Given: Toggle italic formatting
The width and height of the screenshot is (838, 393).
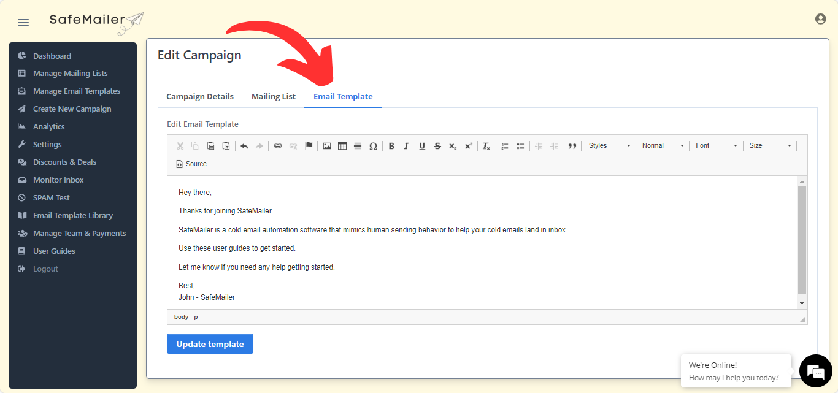Looking at the screenshot, I should pos(407,146).
